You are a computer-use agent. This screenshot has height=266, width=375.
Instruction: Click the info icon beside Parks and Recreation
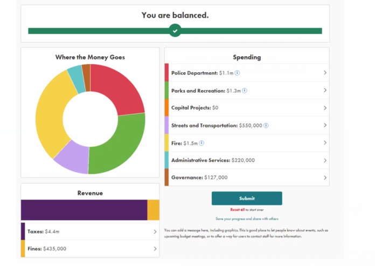245,90
